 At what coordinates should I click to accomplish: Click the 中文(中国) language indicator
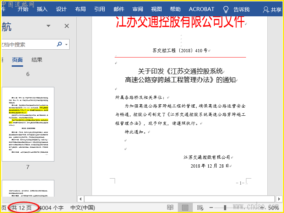pos(83,208)
